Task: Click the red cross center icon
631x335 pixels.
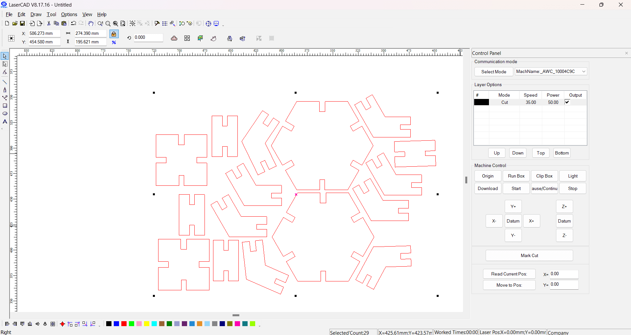Action: click(x=62, y=324)
